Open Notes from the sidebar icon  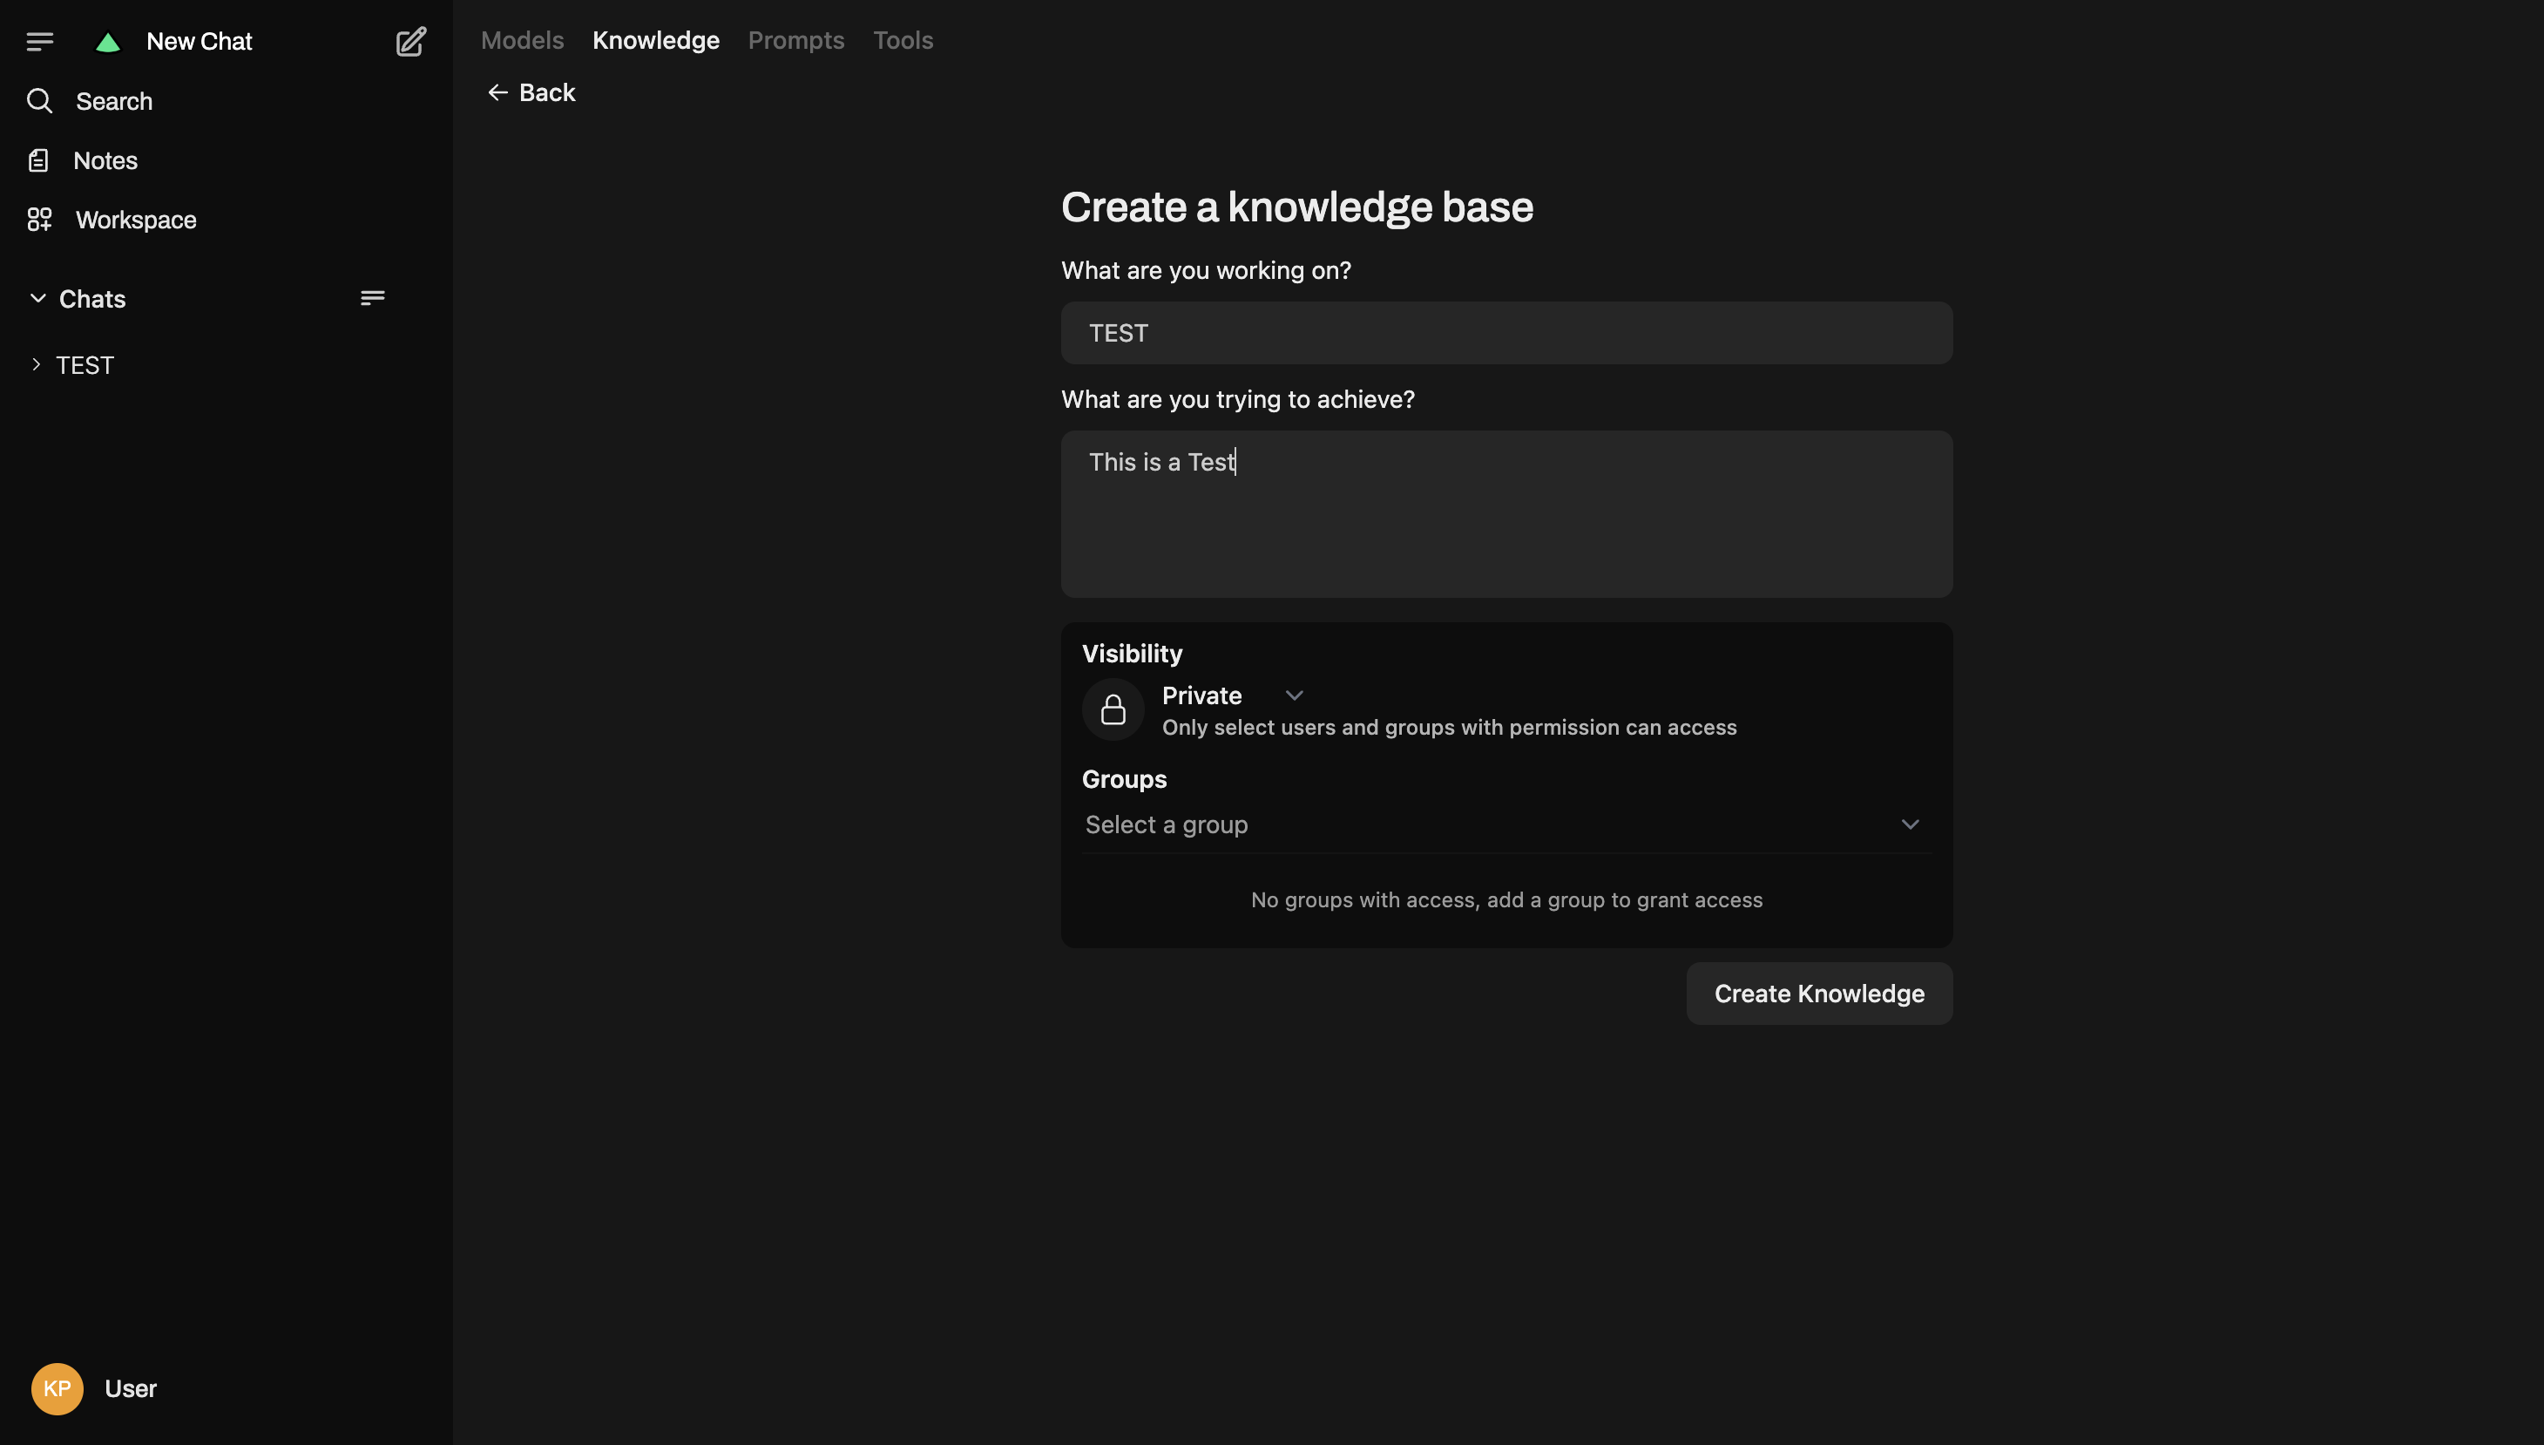(x=38, y=160)
